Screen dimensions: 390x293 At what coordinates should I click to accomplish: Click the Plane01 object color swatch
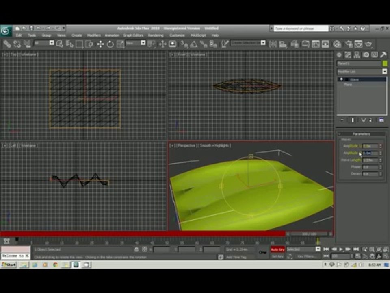(x=385, y=63)
